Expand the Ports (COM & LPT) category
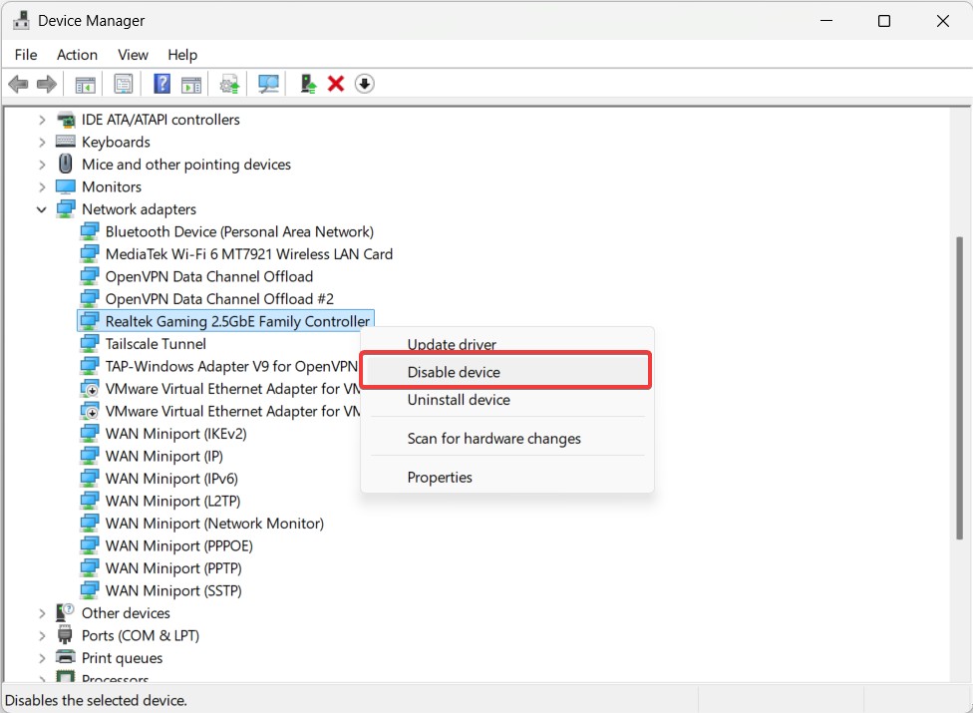Screen dimensions: 973x713 pos(42,636)
